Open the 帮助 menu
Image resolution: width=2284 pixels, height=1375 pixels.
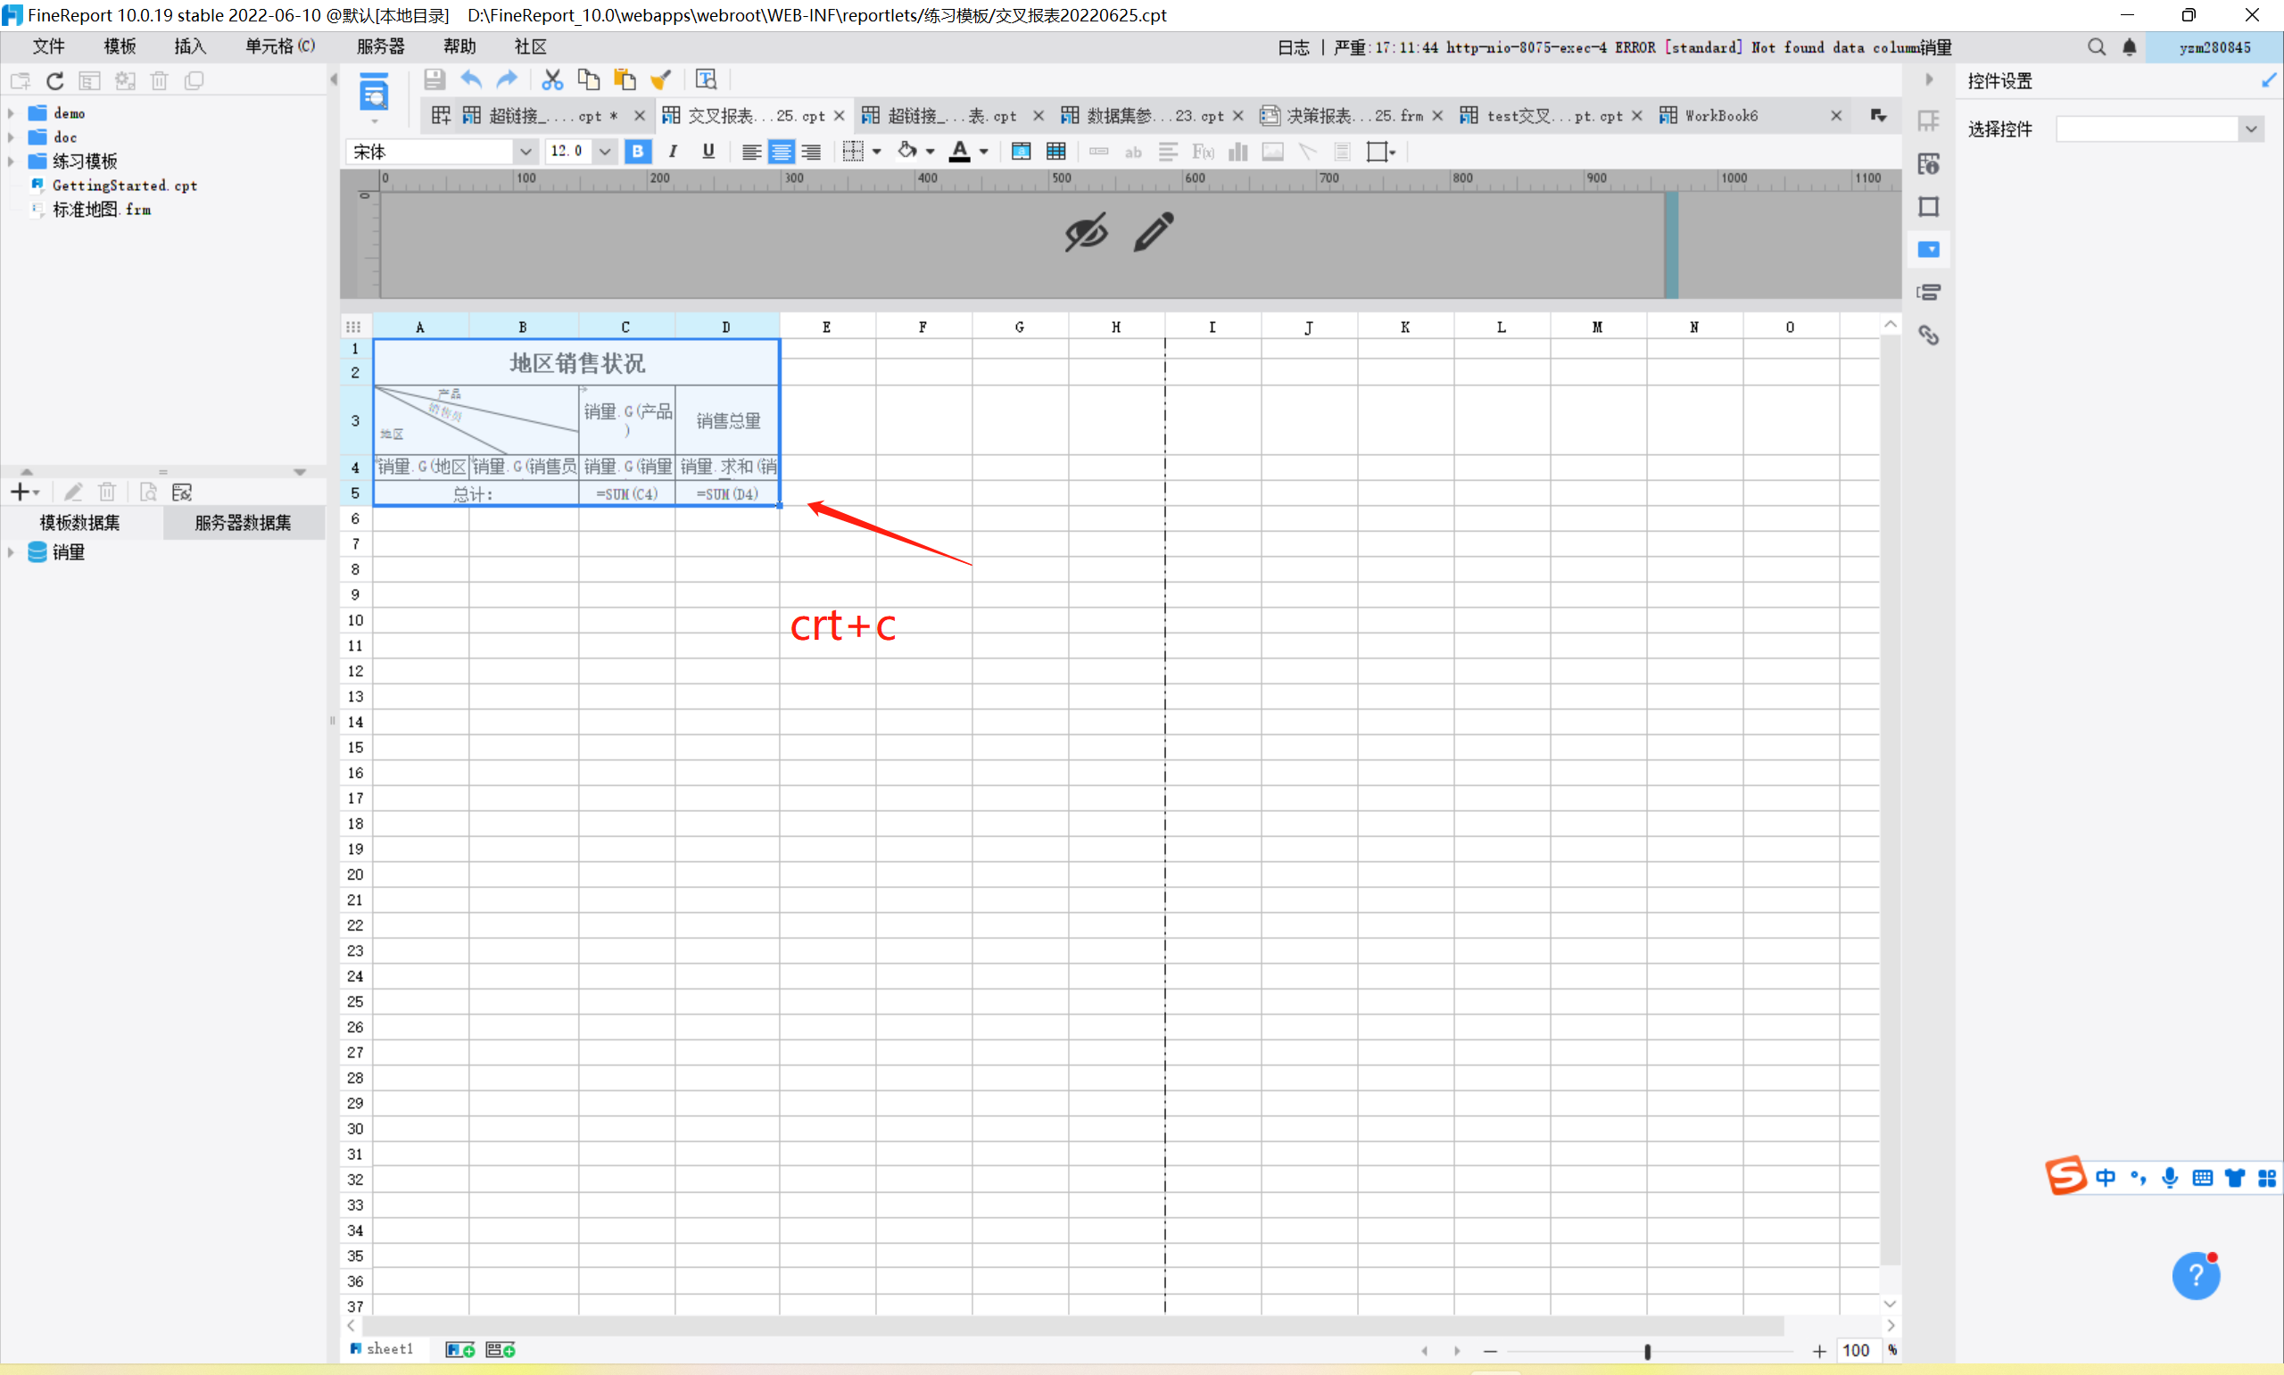click(x=459, y=46)
